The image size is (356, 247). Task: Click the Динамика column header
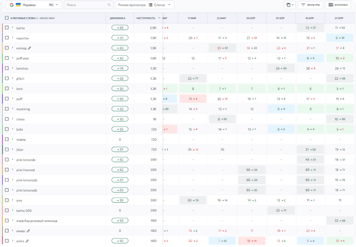tap(118, 18)
